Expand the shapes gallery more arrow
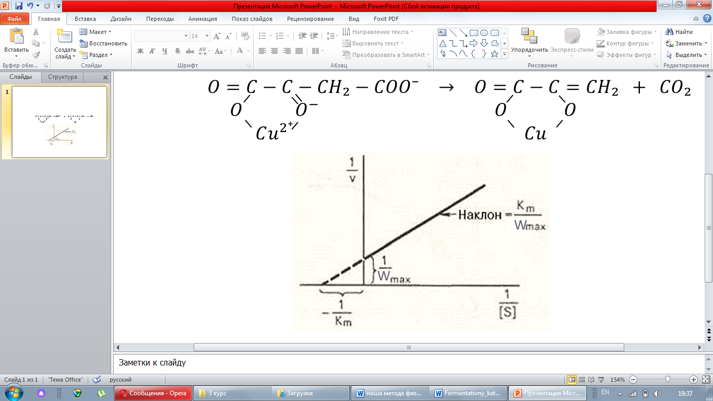This screenshot has width=713, height=401. tap(504, 54)
